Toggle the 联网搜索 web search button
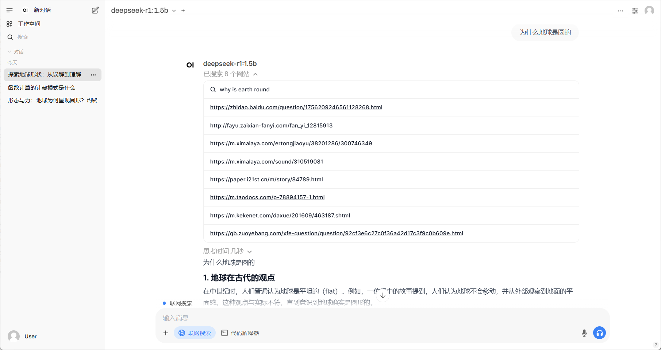The width and height of the screenshot is (661, 350). point(195,333)
